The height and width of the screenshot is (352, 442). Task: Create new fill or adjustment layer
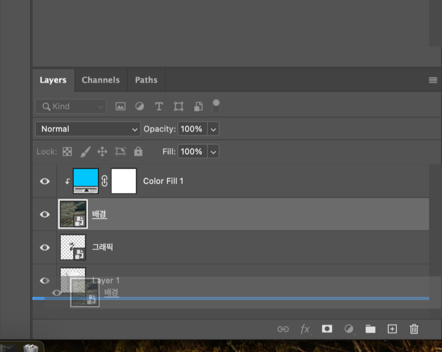click(x=349, y=329)
